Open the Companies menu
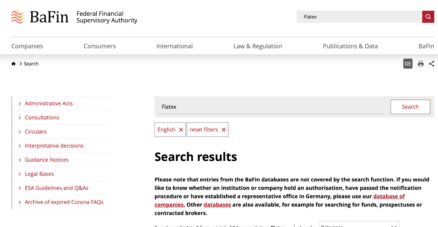 pyautogui.click(x=27, y=46)
